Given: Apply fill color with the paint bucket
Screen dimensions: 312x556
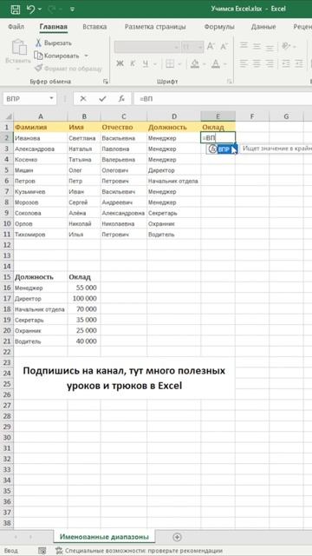Looking at the screenshot, I should click(195, 63).
